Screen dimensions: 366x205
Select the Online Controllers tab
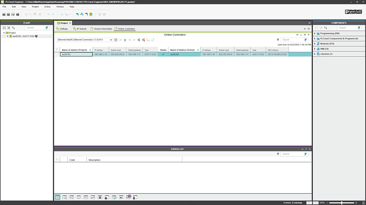pyautogui.click(x=125, y=29)
